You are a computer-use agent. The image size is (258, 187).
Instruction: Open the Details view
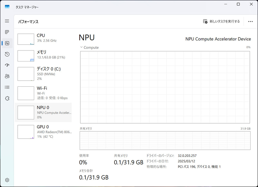(x=7, y=87)
